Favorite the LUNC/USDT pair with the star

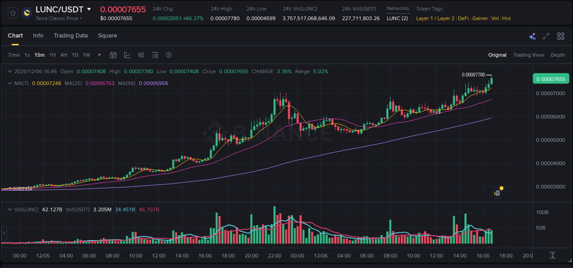pyautogui.click(x=12, y=13)
